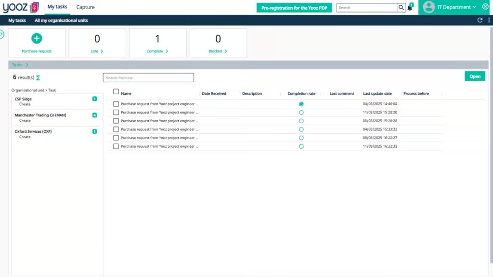
Task: Click the Purchase request link
Action: 37,51
